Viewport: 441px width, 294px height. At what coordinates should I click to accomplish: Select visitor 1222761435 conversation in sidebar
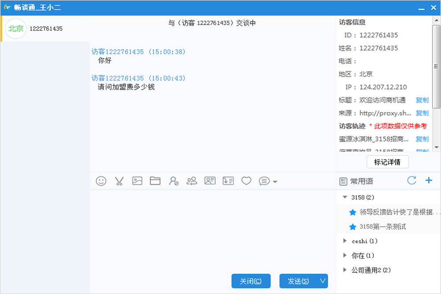click(x=44, y=28)
